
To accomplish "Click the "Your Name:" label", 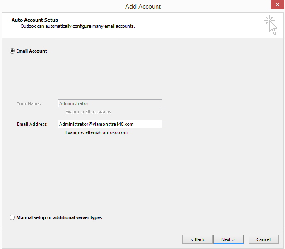I will click(x=29, y=103).
